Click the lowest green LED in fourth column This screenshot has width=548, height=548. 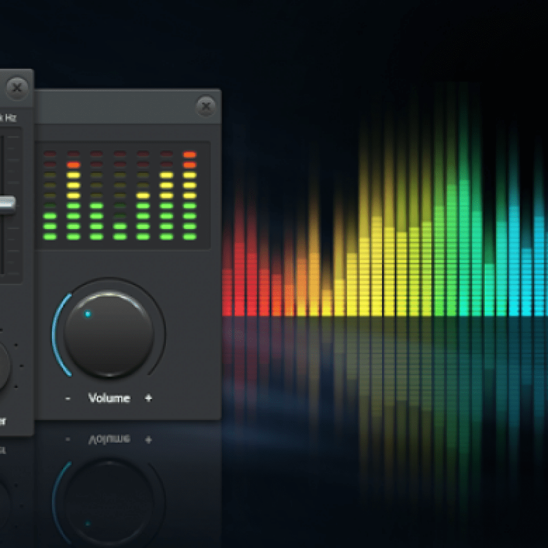(120, 237)
